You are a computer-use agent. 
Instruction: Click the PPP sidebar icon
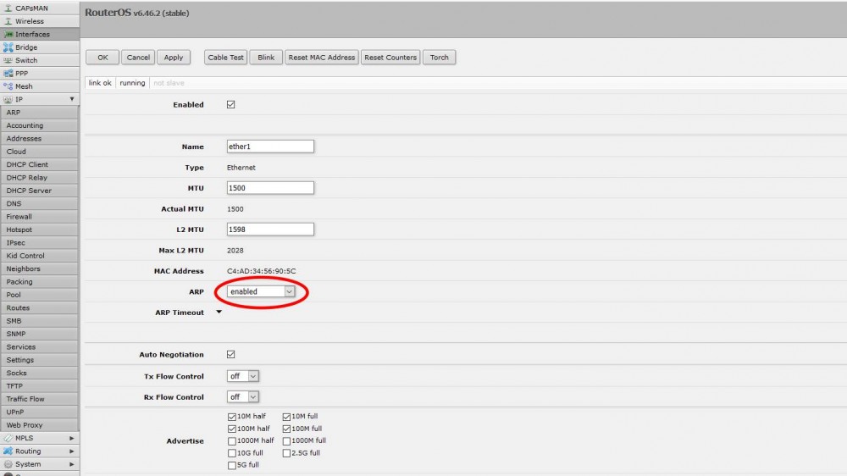click(8, 74)
